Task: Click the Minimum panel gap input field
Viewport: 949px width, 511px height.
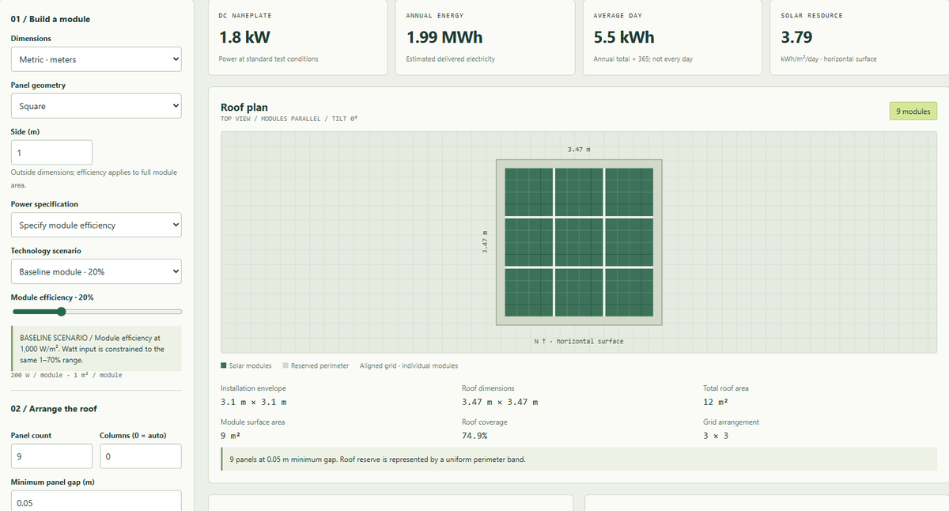Action: point(96,502)
